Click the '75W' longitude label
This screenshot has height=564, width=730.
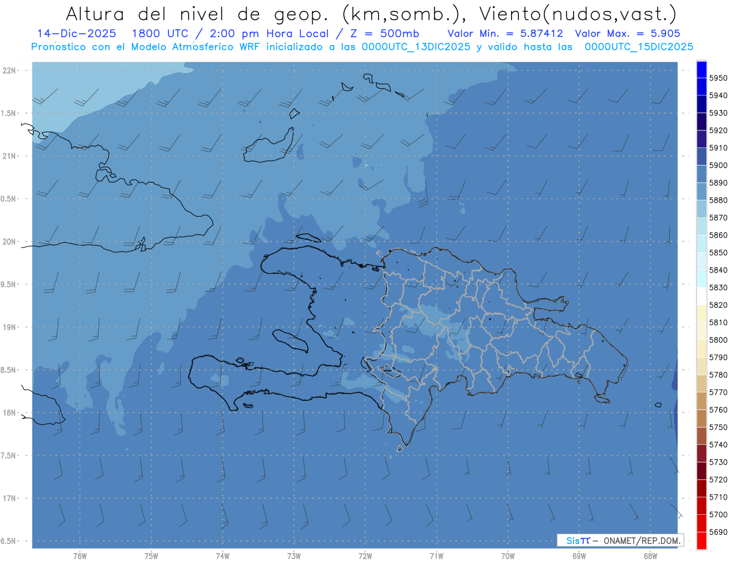pyautogui.click(x=151, y=555)
